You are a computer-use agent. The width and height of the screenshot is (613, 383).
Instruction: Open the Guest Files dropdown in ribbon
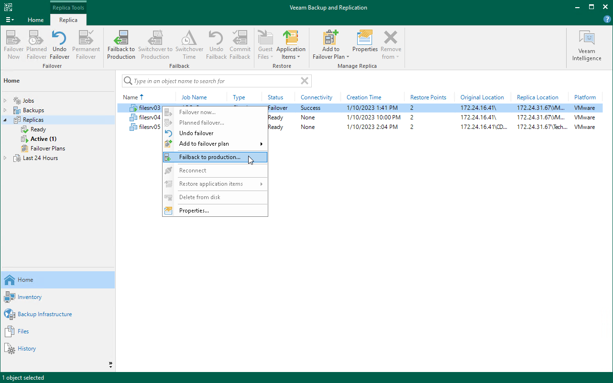click(x=265, y=45)
